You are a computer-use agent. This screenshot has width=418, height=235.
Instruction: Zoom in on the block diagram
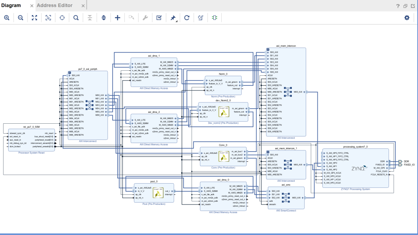(7, 18)
